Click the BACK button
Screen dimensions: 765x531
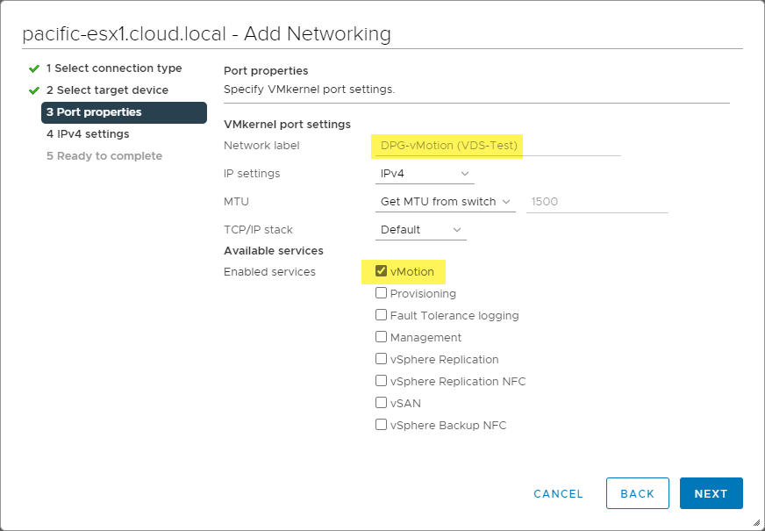[637, 493]
